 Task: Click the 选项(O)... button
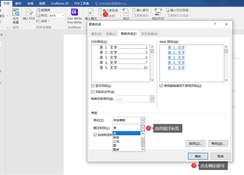click(195, 144)
